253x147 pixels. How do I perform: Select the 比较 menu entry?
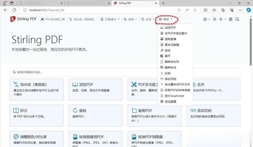[x=175, y=73]
